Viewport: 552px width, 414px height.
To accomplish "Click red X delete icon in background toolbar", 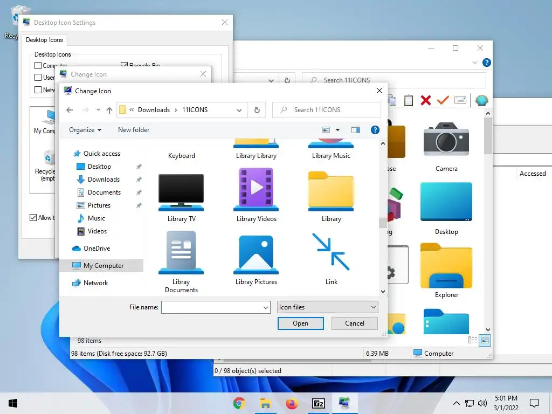I will (426, 100).
